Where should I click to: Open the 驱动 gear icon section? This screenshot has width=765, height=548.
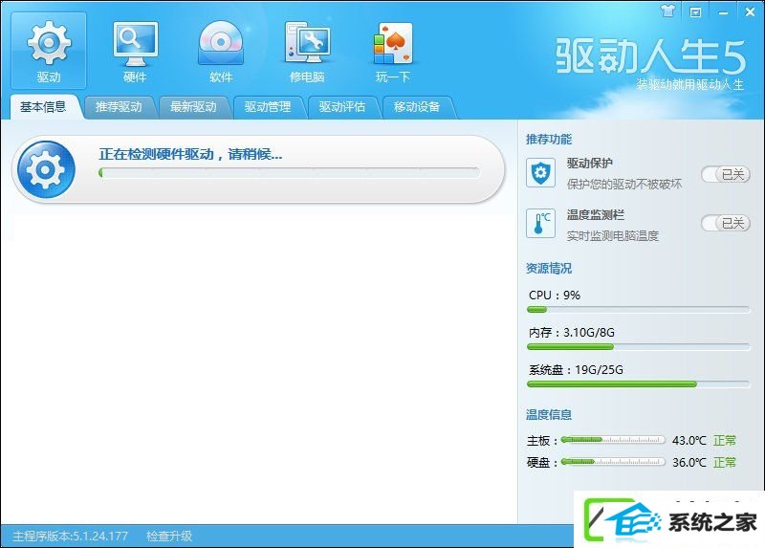click(49, 51)
